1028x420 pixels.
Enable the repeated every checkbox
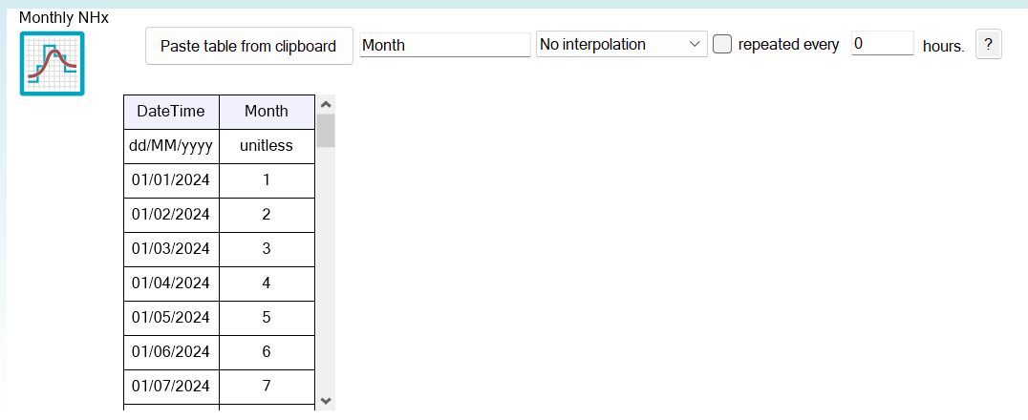point(723,44)
